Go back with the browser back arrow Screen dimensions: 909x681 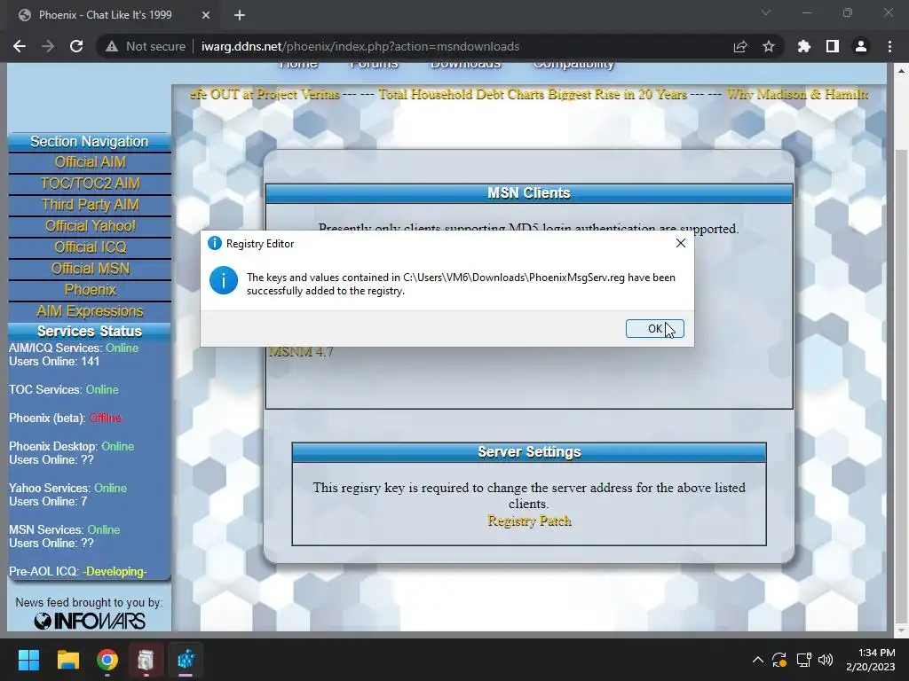20,46
